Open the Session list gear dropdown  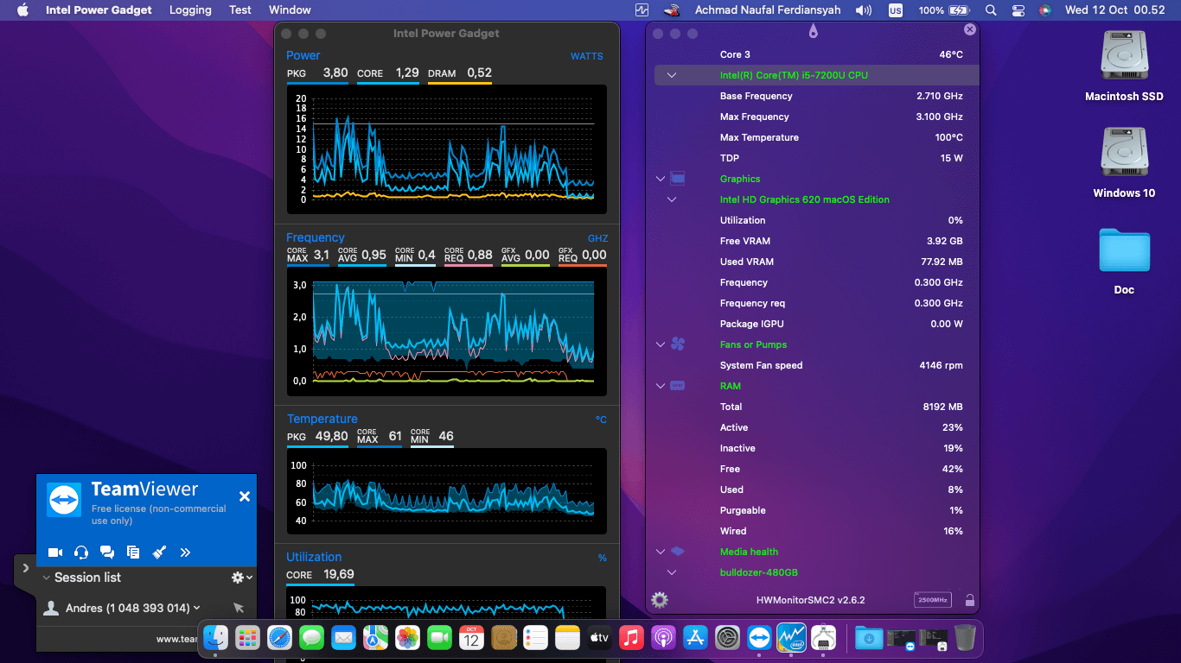(242, 578)
